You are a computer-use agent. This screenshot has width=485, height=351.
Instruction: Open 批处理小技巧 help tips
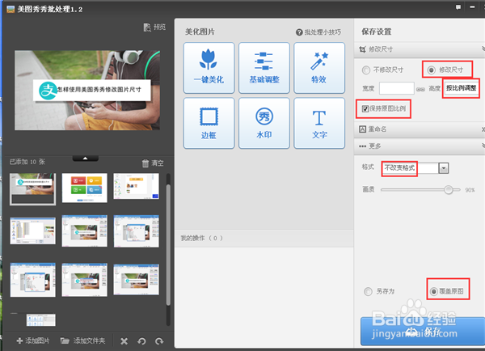point(318,32)
